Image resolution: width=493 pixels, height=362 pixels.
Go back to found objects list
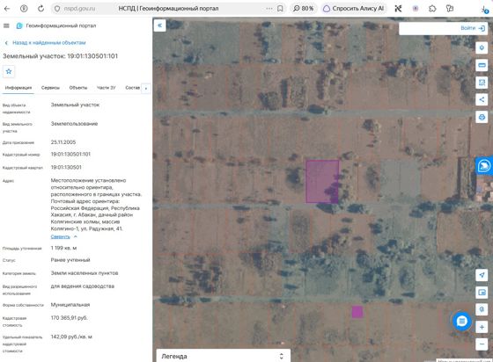tap(46, 43)
